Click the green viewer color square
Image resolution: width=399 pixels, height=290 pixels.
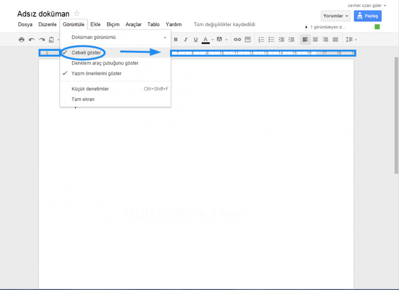coord(377,27)
